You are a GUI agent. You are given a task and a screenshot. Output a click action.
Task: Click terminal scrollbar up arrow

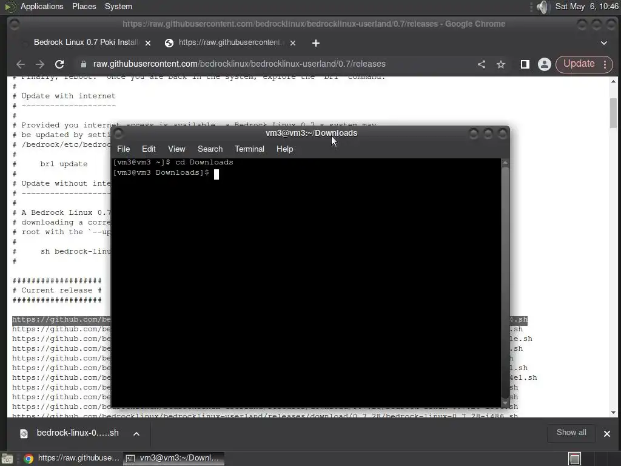click(505, 163)
